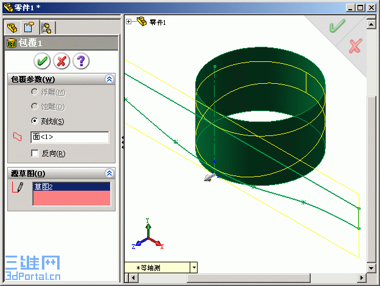Screen dimensions: 380x286
Task: Cancel with the red X in viewport corner
Action: [355, 46]
